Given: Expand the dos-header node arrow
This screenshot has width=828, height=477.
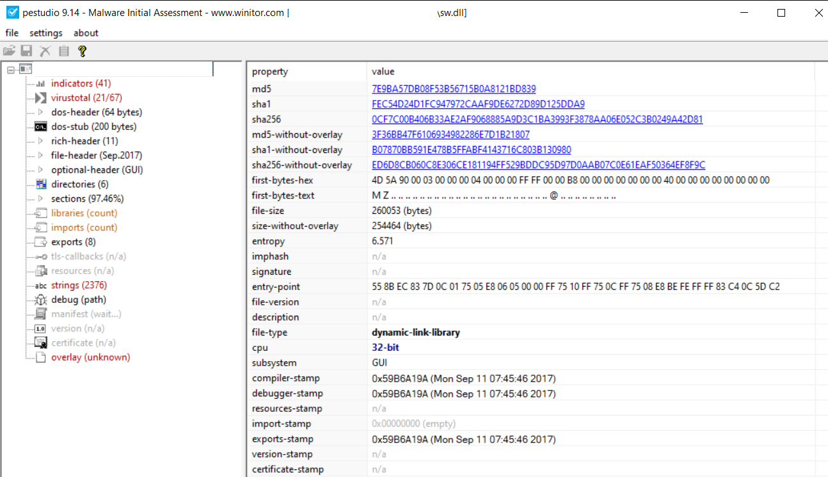Looking at the screenshot, I should click(41, 112).
